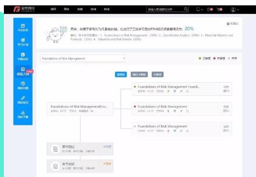Click the user avatar icon in the top bar

233,9
